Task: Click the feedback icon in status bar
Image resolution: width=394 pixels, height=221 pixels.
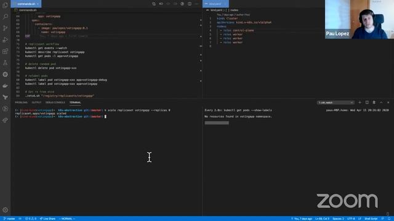Action: coord(382,219)
